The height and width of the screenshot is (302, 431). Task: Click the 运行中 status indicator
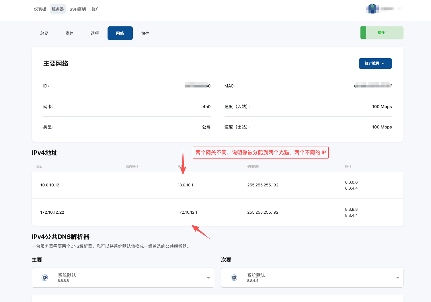(382, 33)
